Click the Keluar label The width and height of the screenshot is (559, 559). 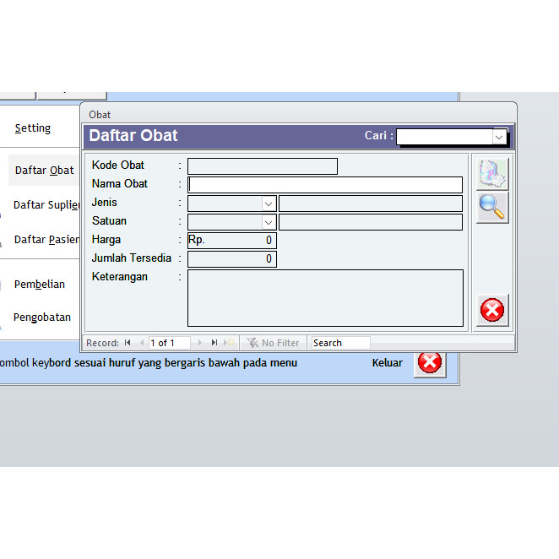pyautogui.click(x=388, y=363)
